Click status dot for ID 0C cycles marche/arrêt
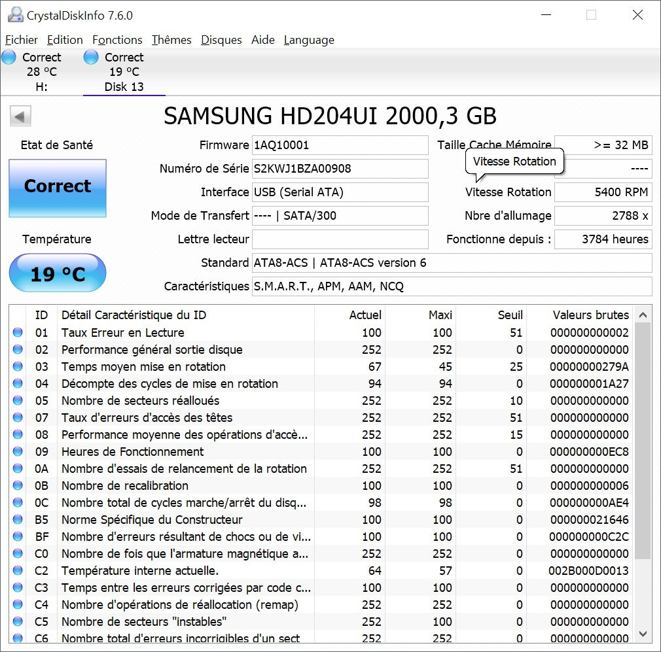 coord(18,502)
